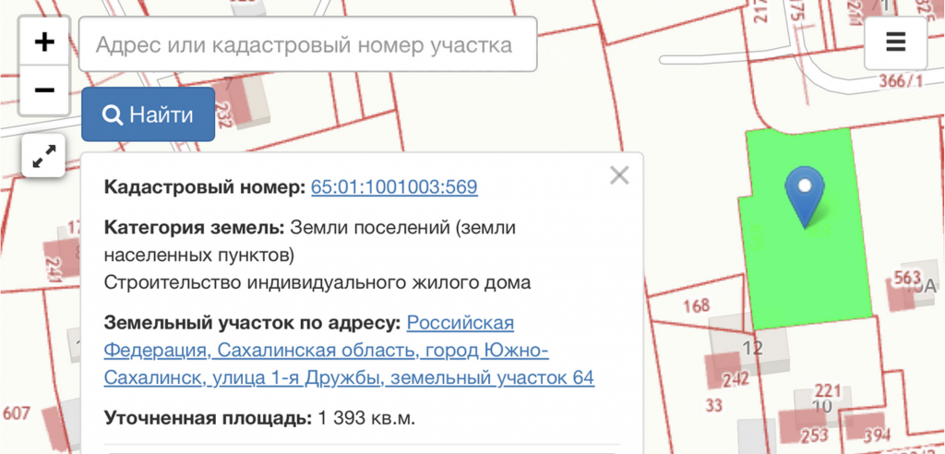
Task: Toggle fullscreen map with arrows icon
Action: tap(44, 156)
